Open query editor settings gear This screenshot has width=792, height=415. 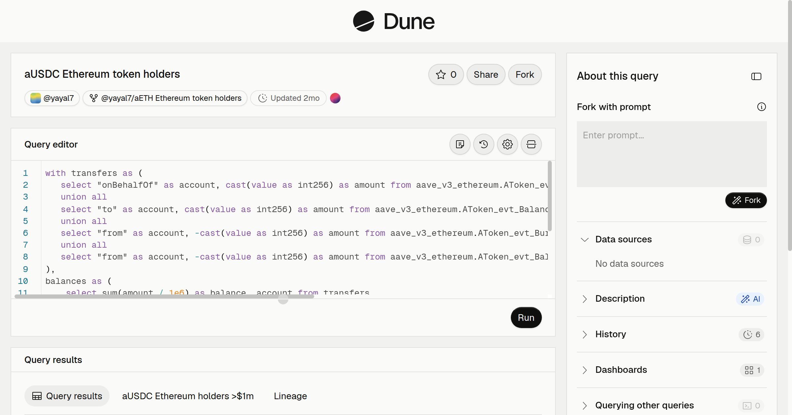click(x=507, y=144)
